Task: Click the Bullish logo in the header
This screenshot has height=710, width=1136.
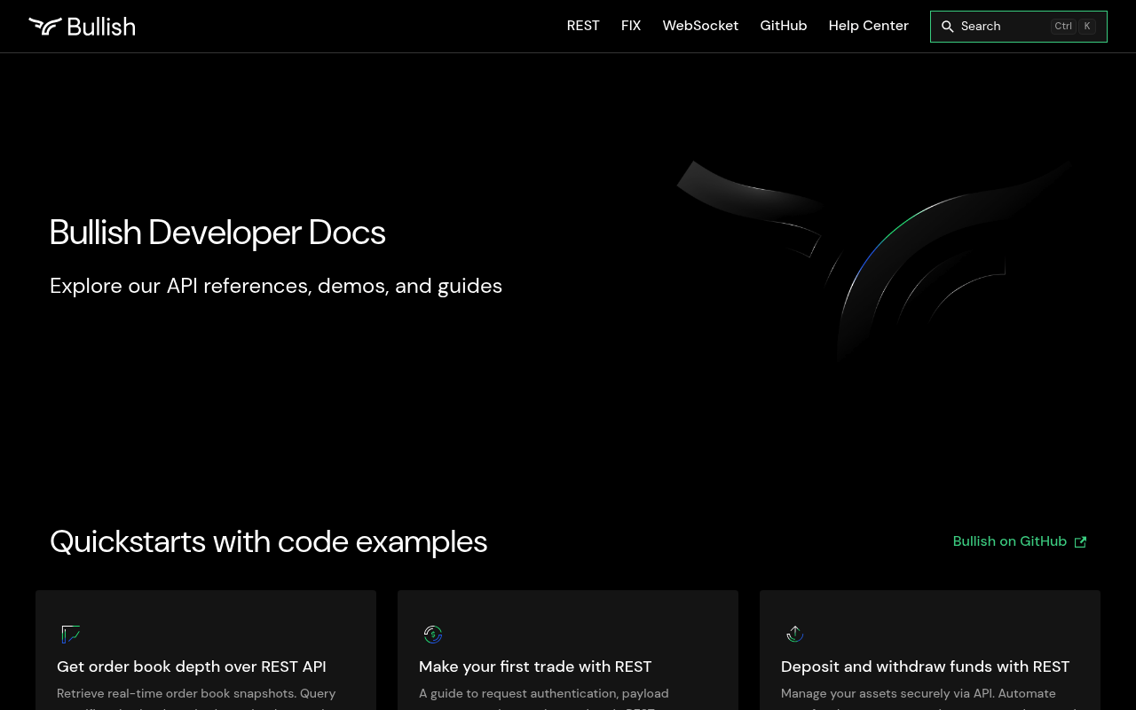Action: coord(82,27)
